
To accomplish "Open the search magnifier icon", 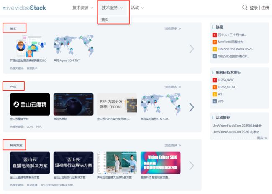I will (x=245, y=8).
